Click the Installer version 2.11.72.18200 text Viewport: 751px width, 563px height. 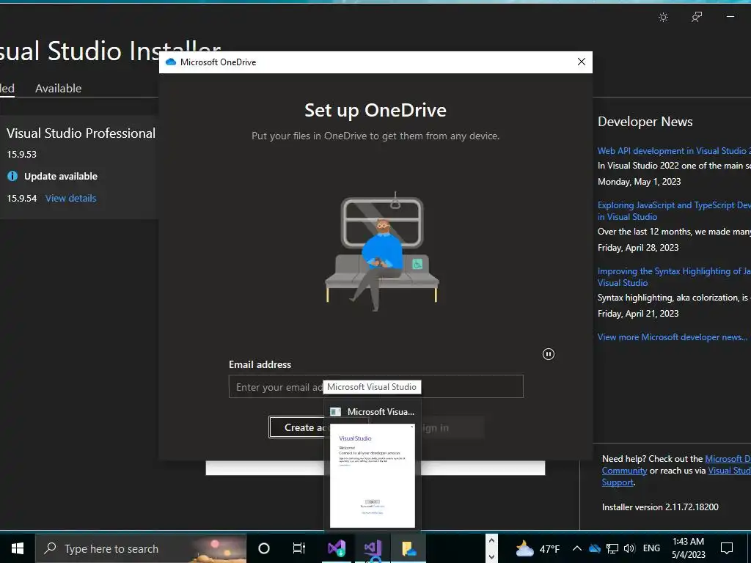660,507
